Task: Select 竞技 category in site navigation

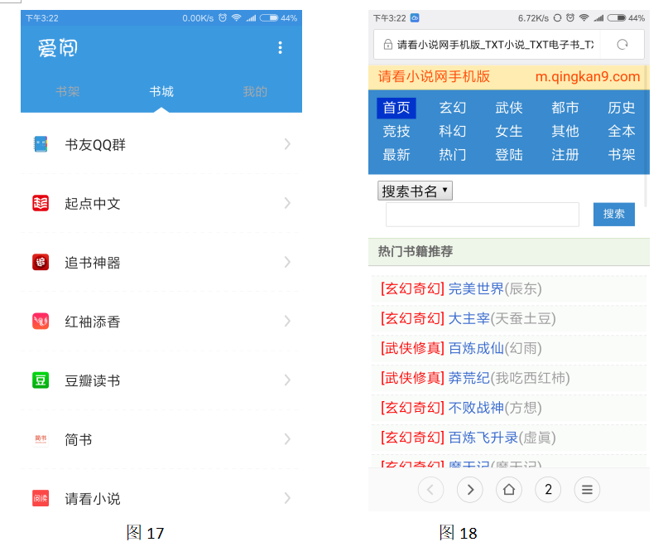Action: [396, 131]
